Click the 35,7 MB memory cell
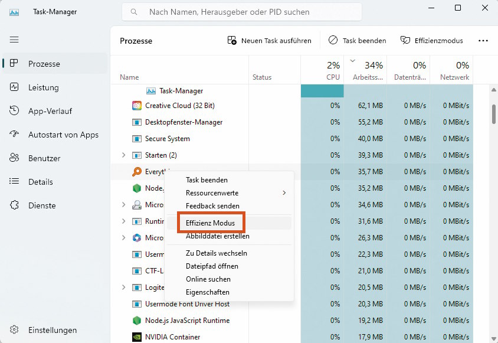Image resolution: width=498 pixels, height=343 pixels. (366, 172)
